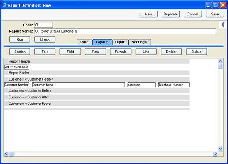
Task: Select Customers vrCustomer Header section
Action: pyautogui.click(x=97, y=79)
